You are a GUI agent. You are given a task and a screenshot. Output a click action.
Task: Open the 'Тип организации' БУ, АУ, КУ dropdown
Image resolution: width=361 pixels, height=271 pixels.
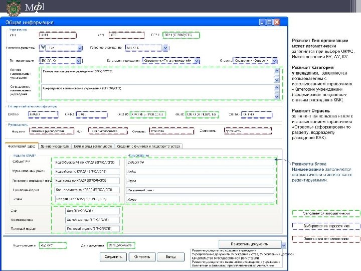pos(78,61)
